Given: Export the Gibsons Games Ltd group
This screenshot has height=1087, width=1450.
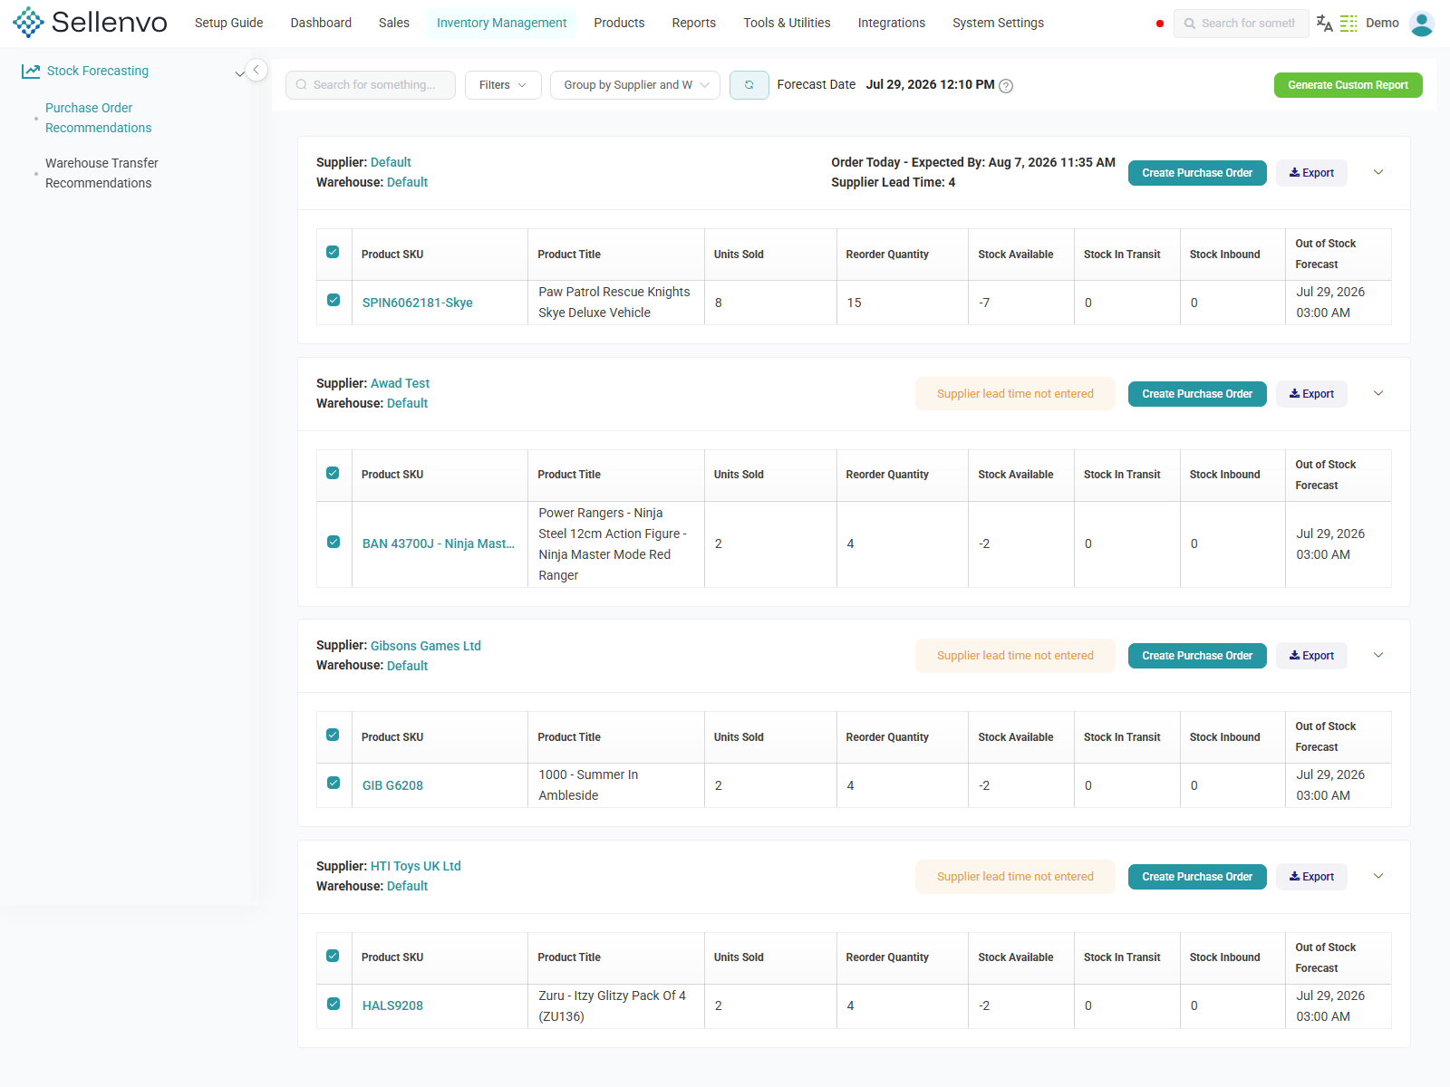Looking at the screenshot, I should (x=1311, y=656).
